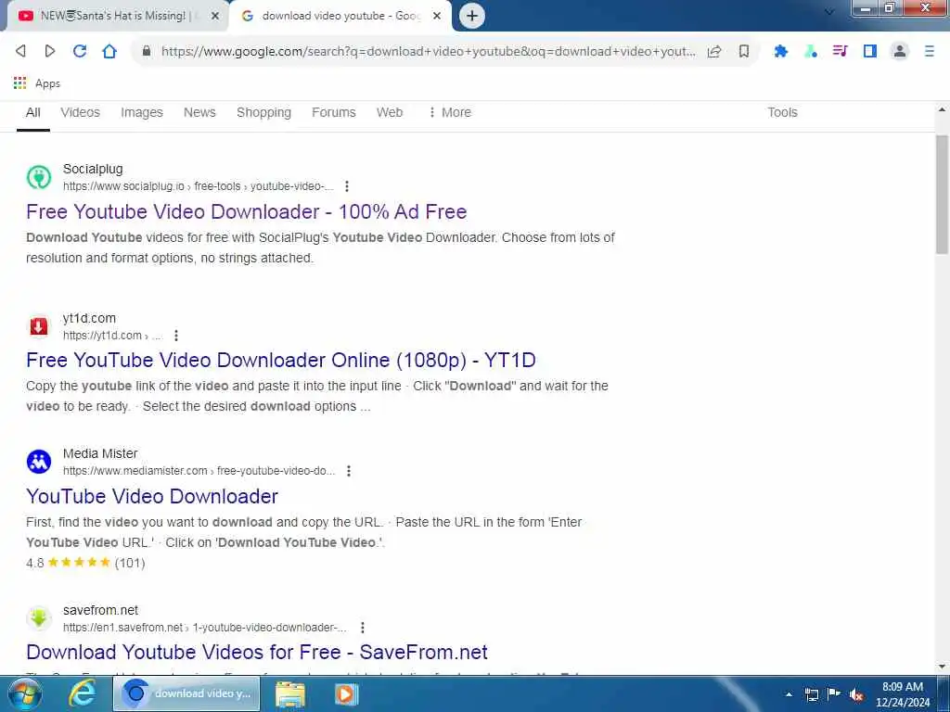Open the extensions puzzle piece icon

tap(781, 52)
